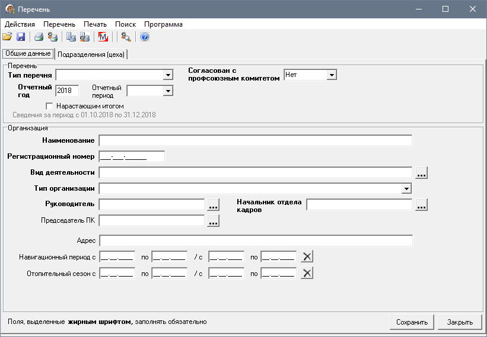487x337 pixels.
Task: Expand the Согласован с профсоюзным комитетом dropdown
Action: [x=332, y=75]
